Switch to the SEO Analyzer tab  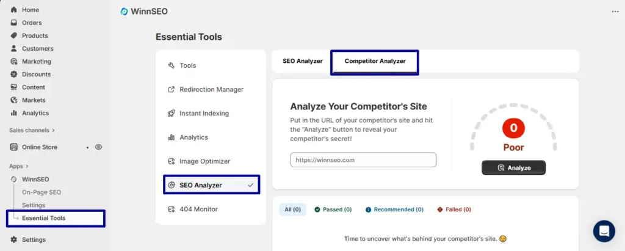(303, 61)
